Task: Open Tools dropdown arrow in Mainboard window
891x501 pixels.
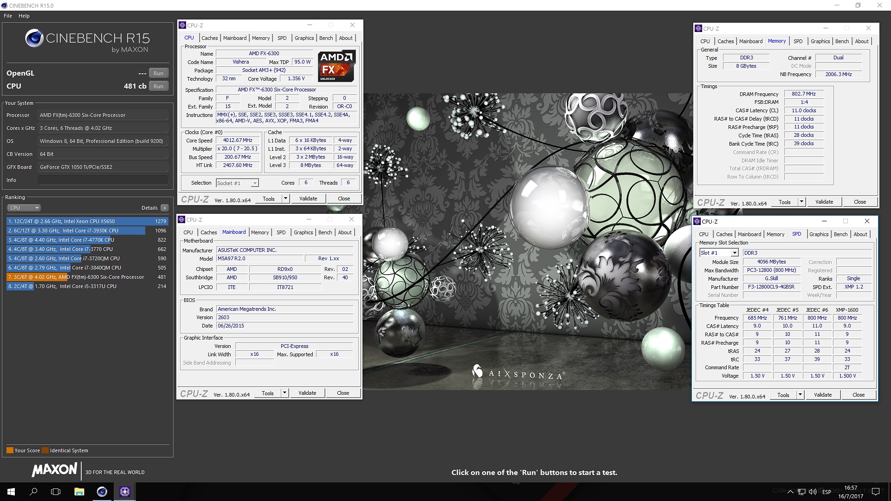Action: pos(284,393)
